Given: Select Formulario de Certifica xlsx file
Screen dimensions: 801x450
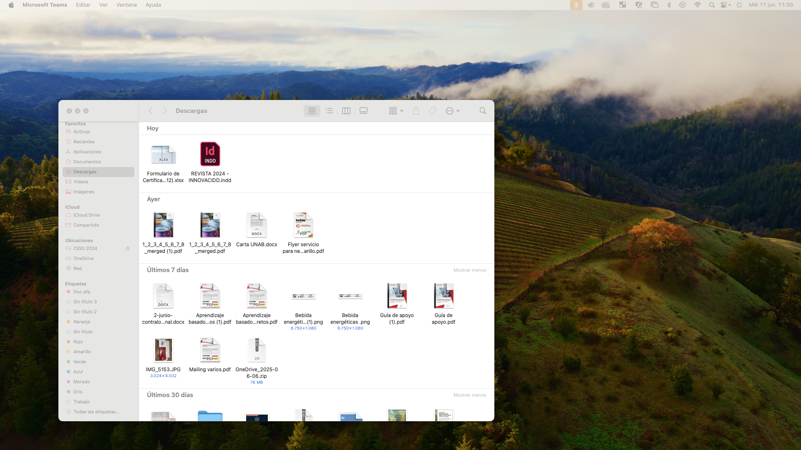Looking at the screenshot, I should point(163,162).
